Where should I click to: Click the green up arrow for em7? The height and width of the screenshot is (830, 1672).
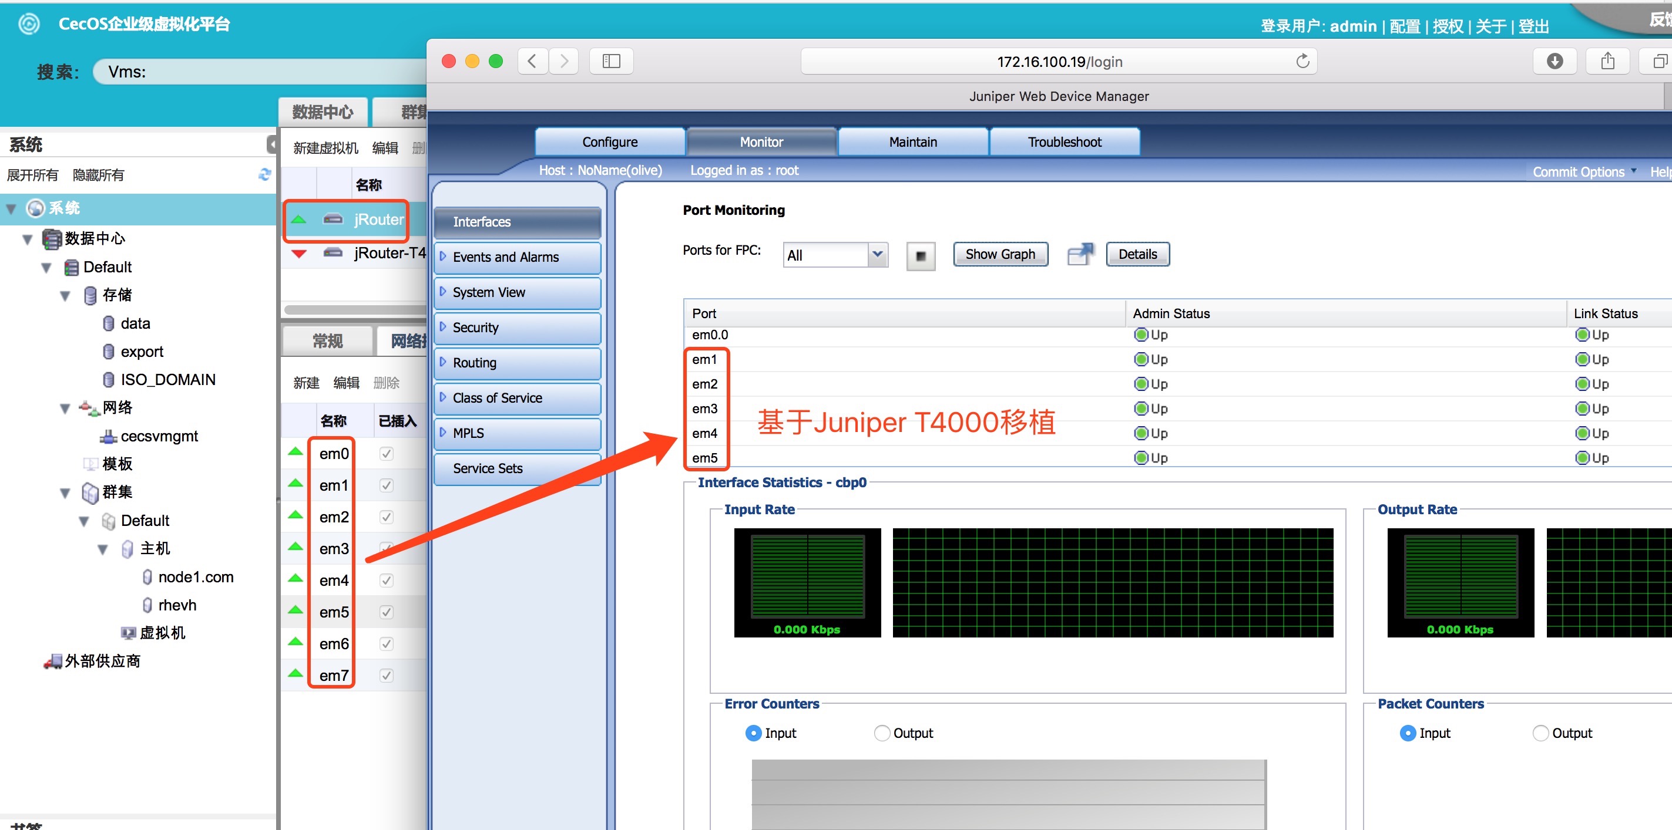(296, 674)
